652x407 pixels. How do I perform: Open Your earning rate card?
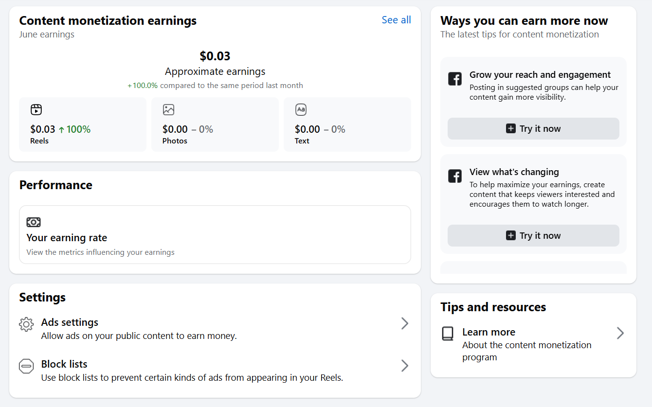pos(215,234)
